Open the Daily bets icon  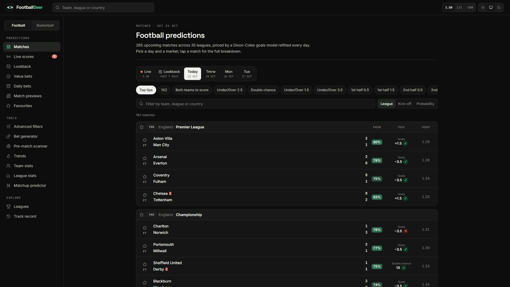point(8,86)
